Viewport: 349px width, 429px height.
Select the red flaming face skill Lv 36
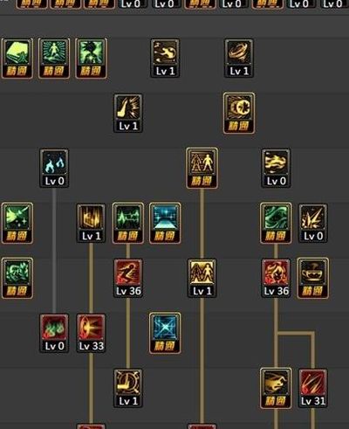click(x=276, y=278)
